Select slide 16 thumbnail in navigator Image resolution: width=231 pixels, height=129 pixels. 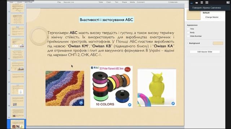coord(17,66)
